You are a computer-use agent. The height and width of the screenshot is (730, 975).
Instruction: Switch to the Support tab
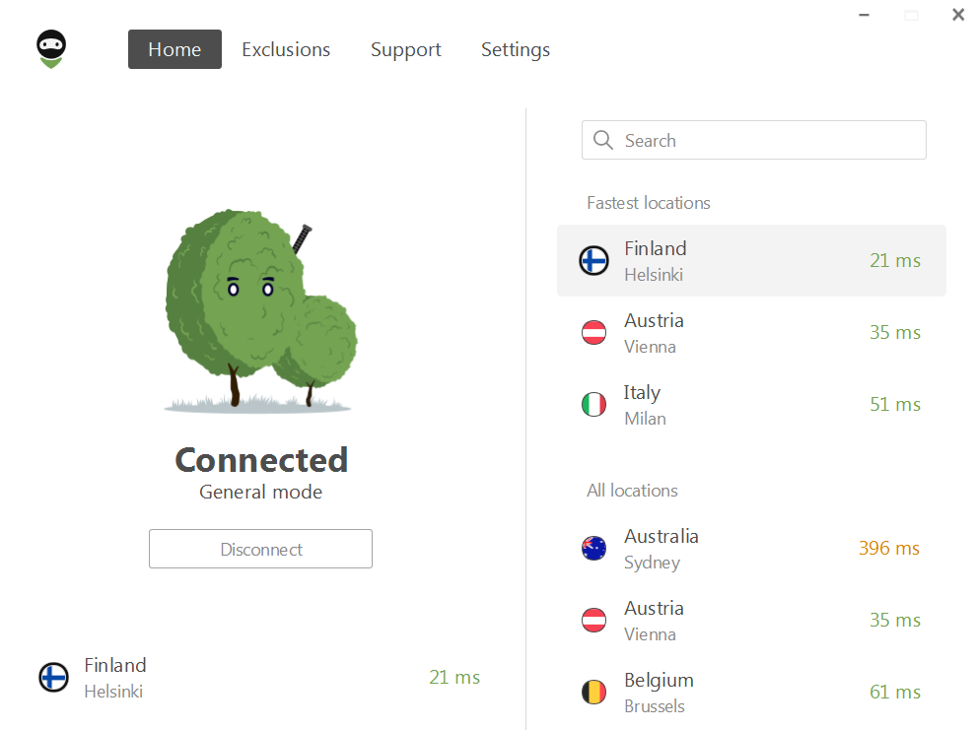point(405,49)
